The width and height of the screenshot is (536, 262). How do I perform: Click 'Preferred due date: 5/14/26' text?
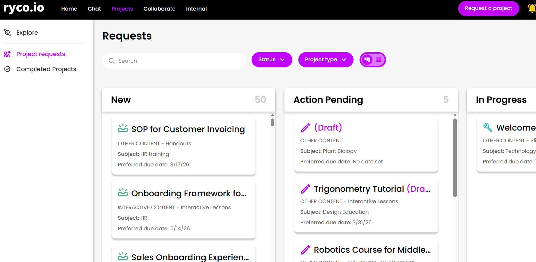point(154,229)
